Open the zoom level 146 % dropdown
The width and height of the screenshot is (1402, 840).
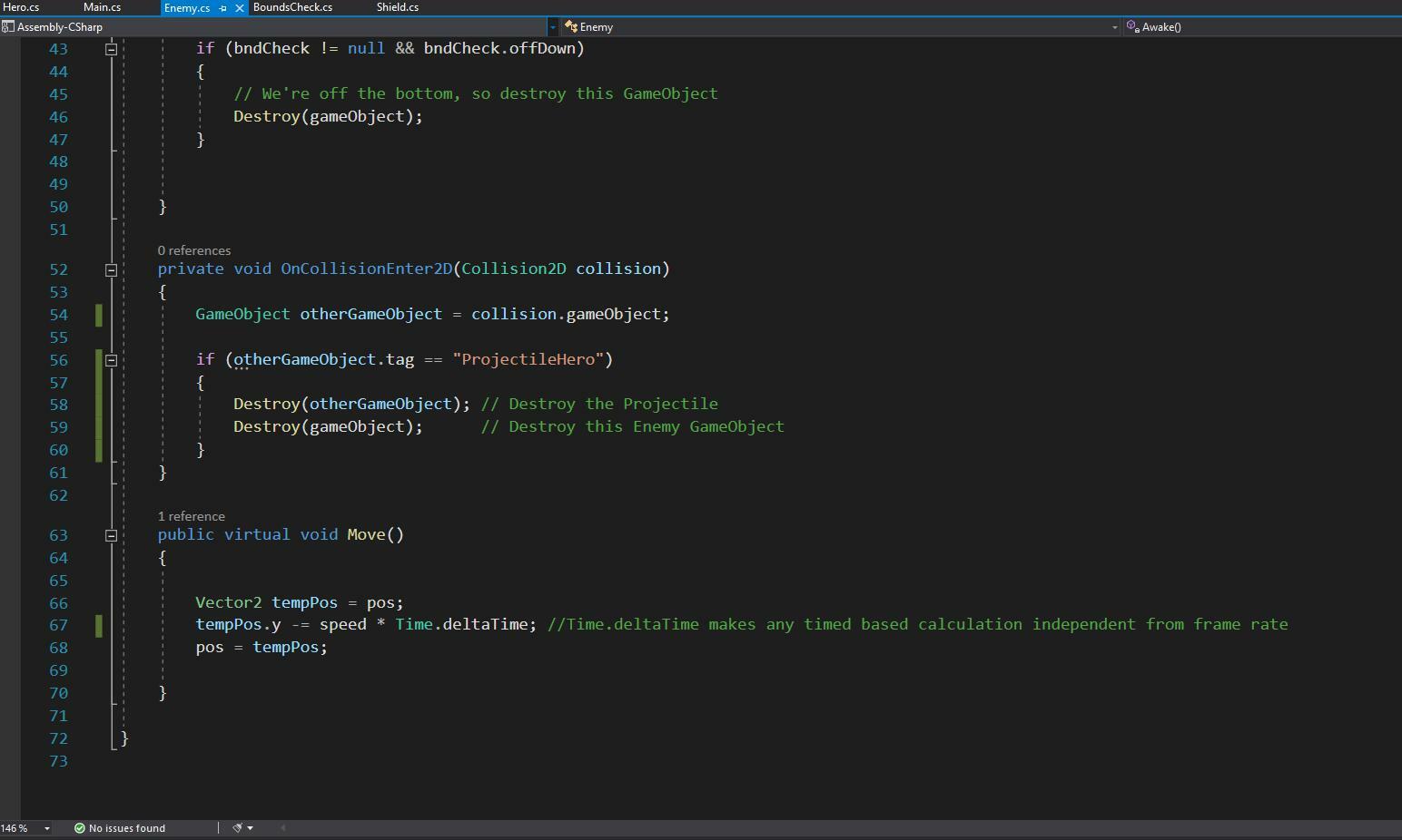coord(47,828)
